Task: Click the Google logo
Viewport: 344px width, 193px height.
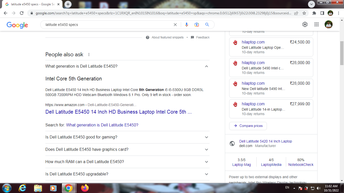Action: (17, 25)
